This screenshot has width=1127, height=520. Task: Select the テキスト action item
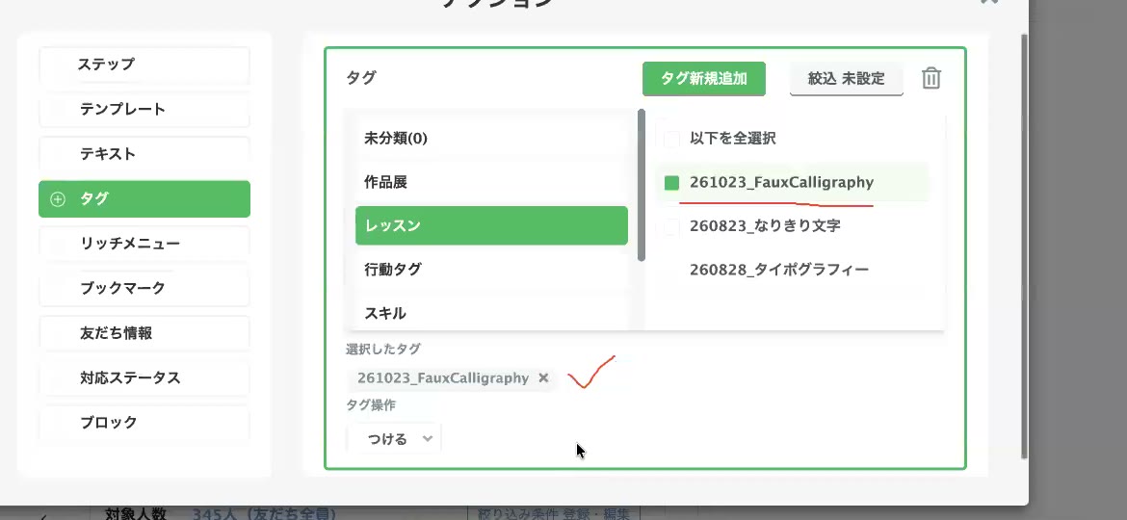point(144,154)
